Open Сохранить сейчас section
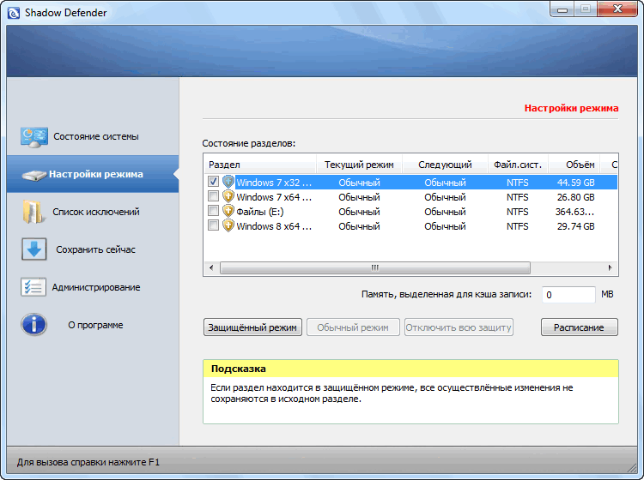The height and width of the screenshot is (480, 644). tap(93, 249)
